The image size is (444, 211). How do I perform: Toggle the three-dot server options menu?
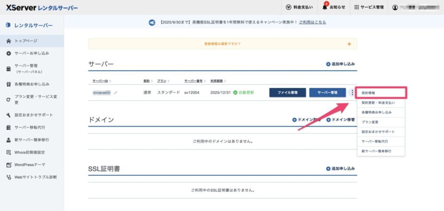352,93
